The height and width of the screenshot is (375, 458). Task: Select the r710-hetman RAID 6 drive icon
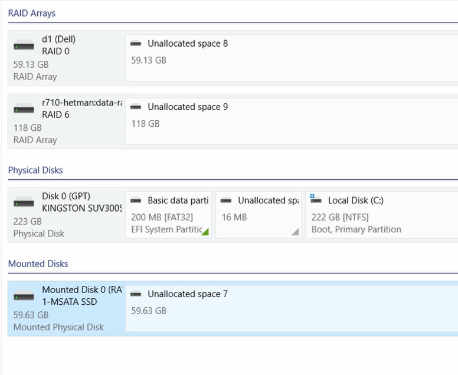24,108
